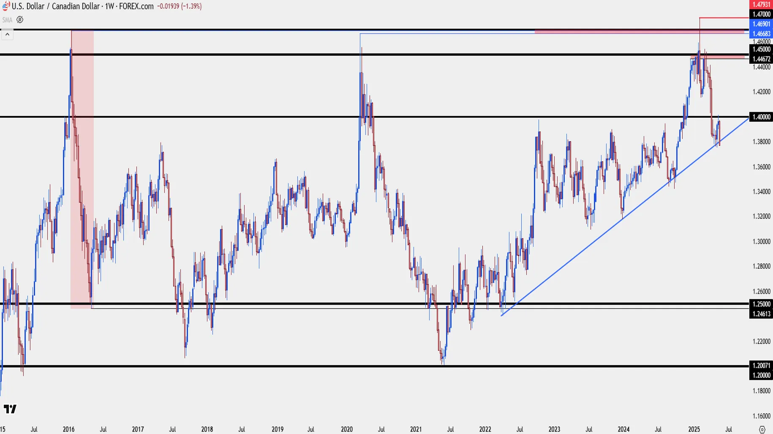This screenshot has height=434, width=773.
Task: Click the 1.42000 price axis tick
Action: [x=762, y=92]
